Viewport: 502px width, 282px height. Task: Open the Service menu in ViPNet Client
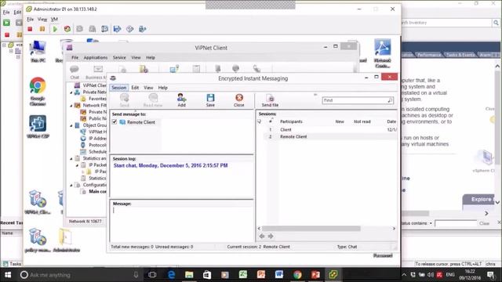[x=119, y=57]
